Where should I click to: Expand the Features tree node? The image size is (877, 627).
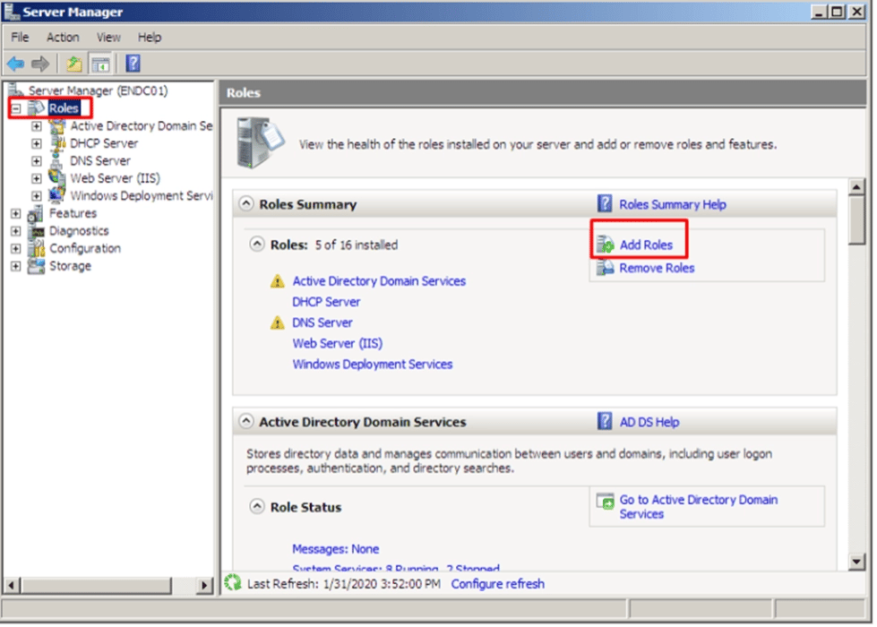[x=15, y=213]
